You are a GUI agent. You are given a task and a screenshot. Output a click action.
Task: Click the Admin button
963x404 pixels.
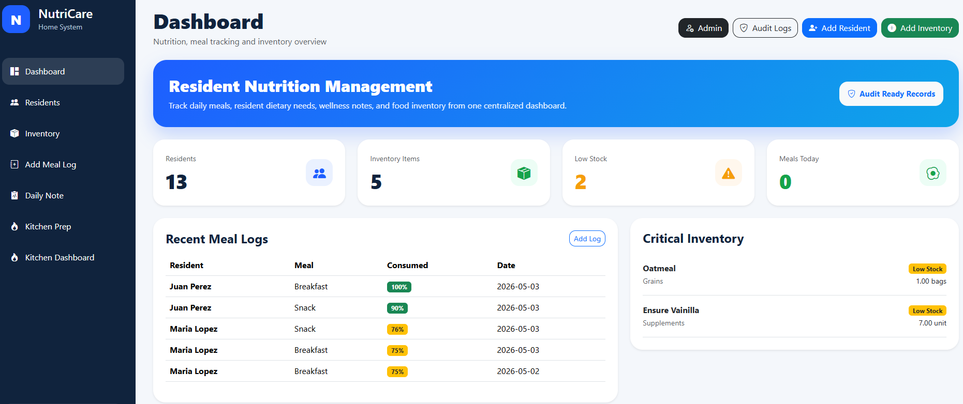pos(703,28)
